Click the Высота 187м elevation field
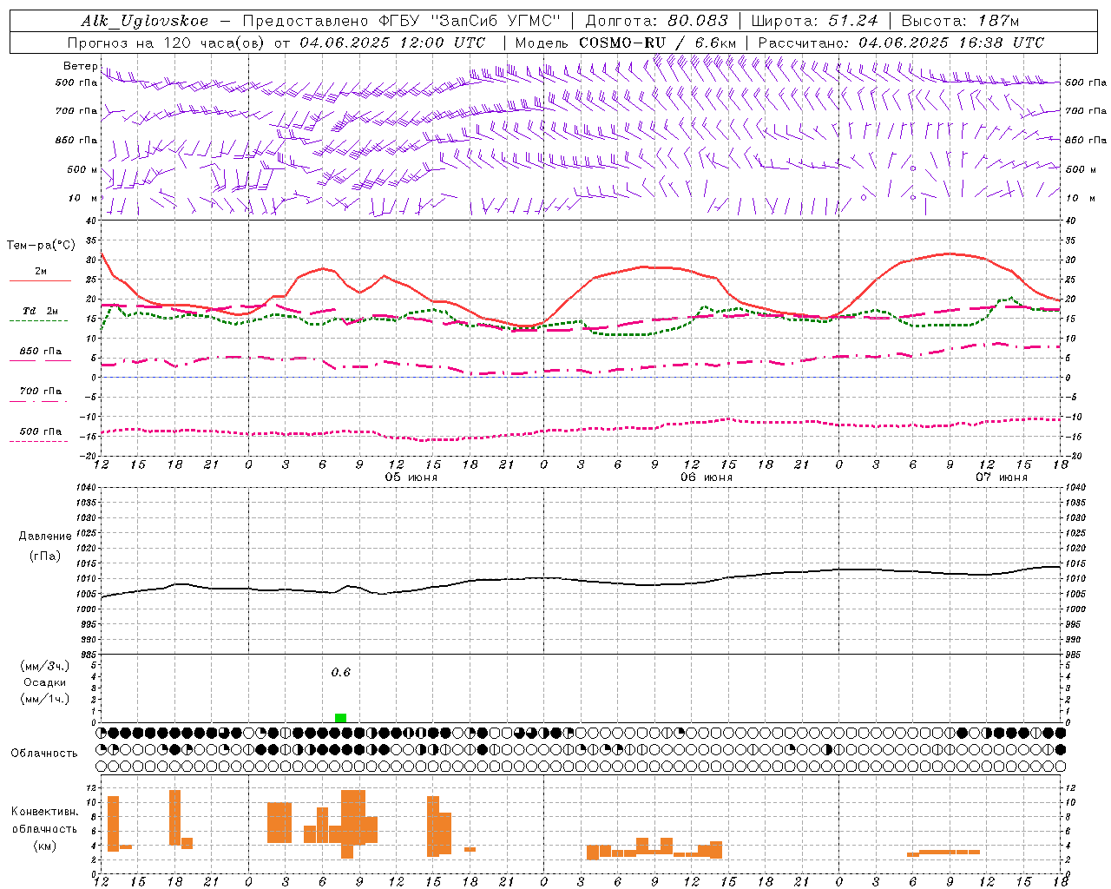The height and width of the screenshot is (889, 1111). pyautogui.click(x=993, y=21)
